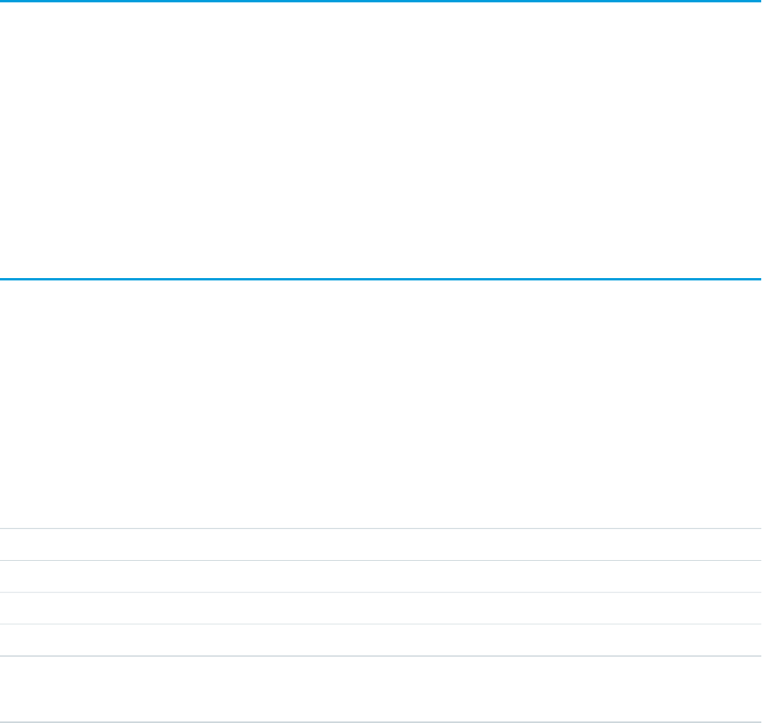Viewport: 762px width, 723px height.
Task: Click right end of last empty row
Action: point(751,640)
